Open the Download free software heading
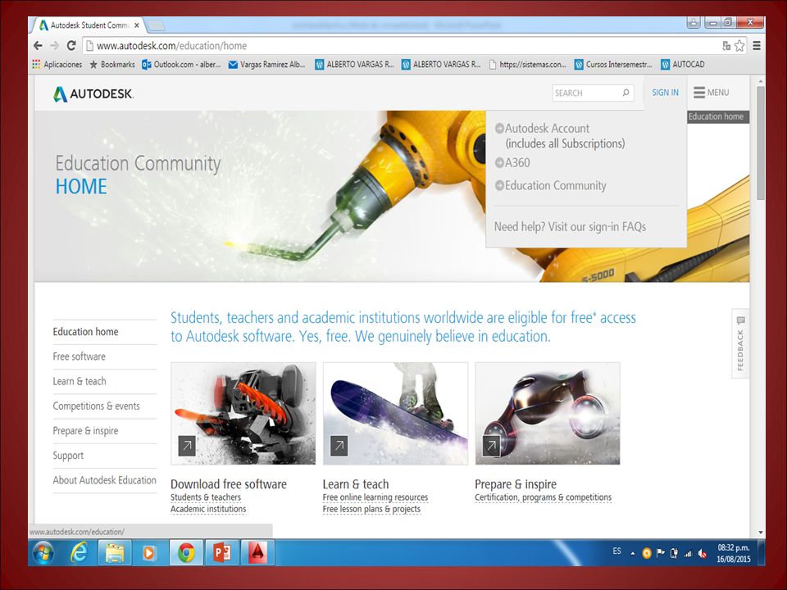Image resolution: width=787 pixels, height=590 pixels. [x=229, y=484]
